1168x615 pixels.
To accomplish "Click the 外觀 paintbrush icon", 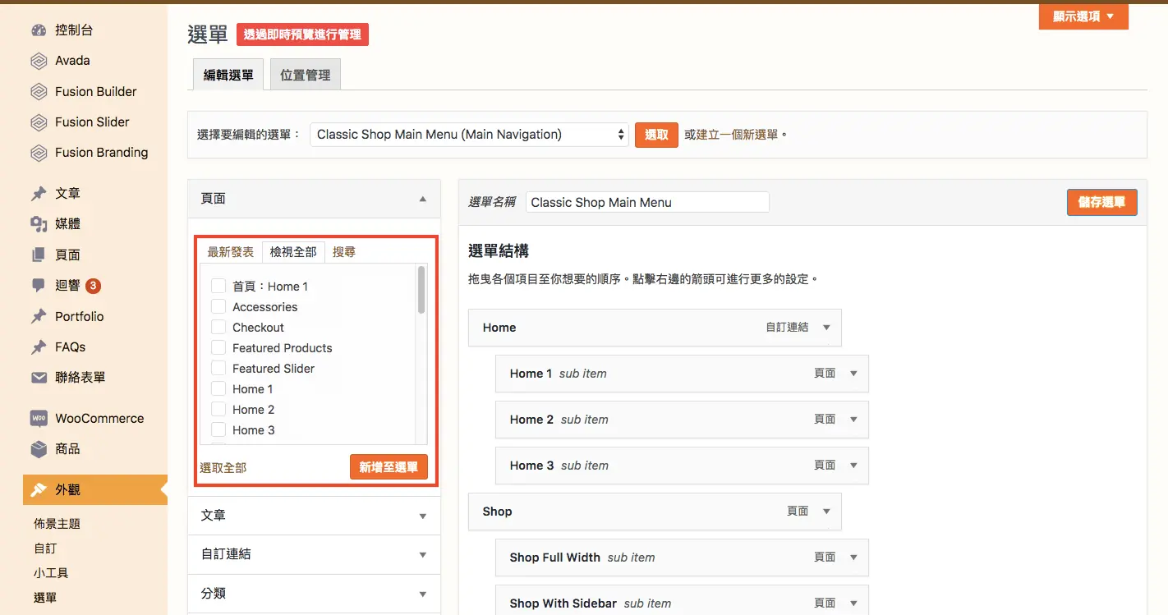I will [39, 490].
